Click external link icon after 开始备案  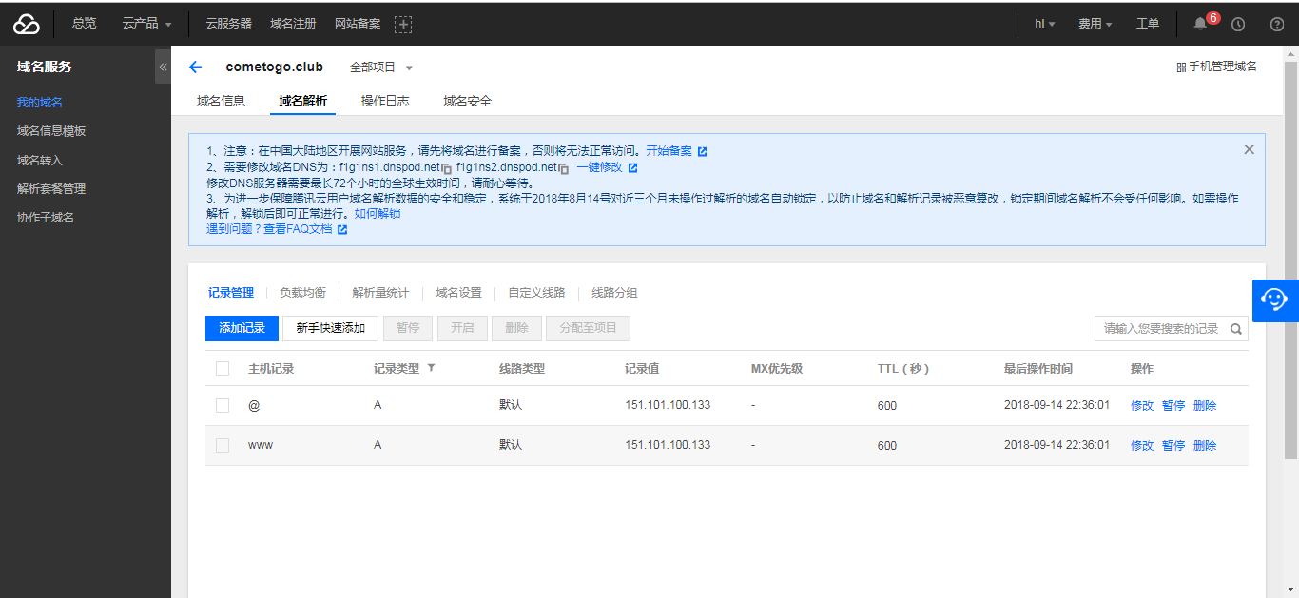coord(702,151)
